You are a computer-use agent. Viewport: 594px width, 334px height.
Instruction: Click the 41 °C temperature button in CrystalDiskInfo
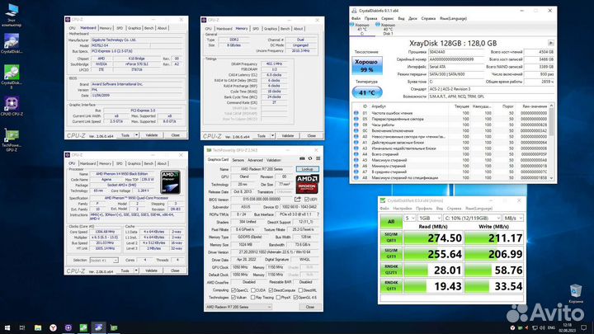(x=366, y=92)
